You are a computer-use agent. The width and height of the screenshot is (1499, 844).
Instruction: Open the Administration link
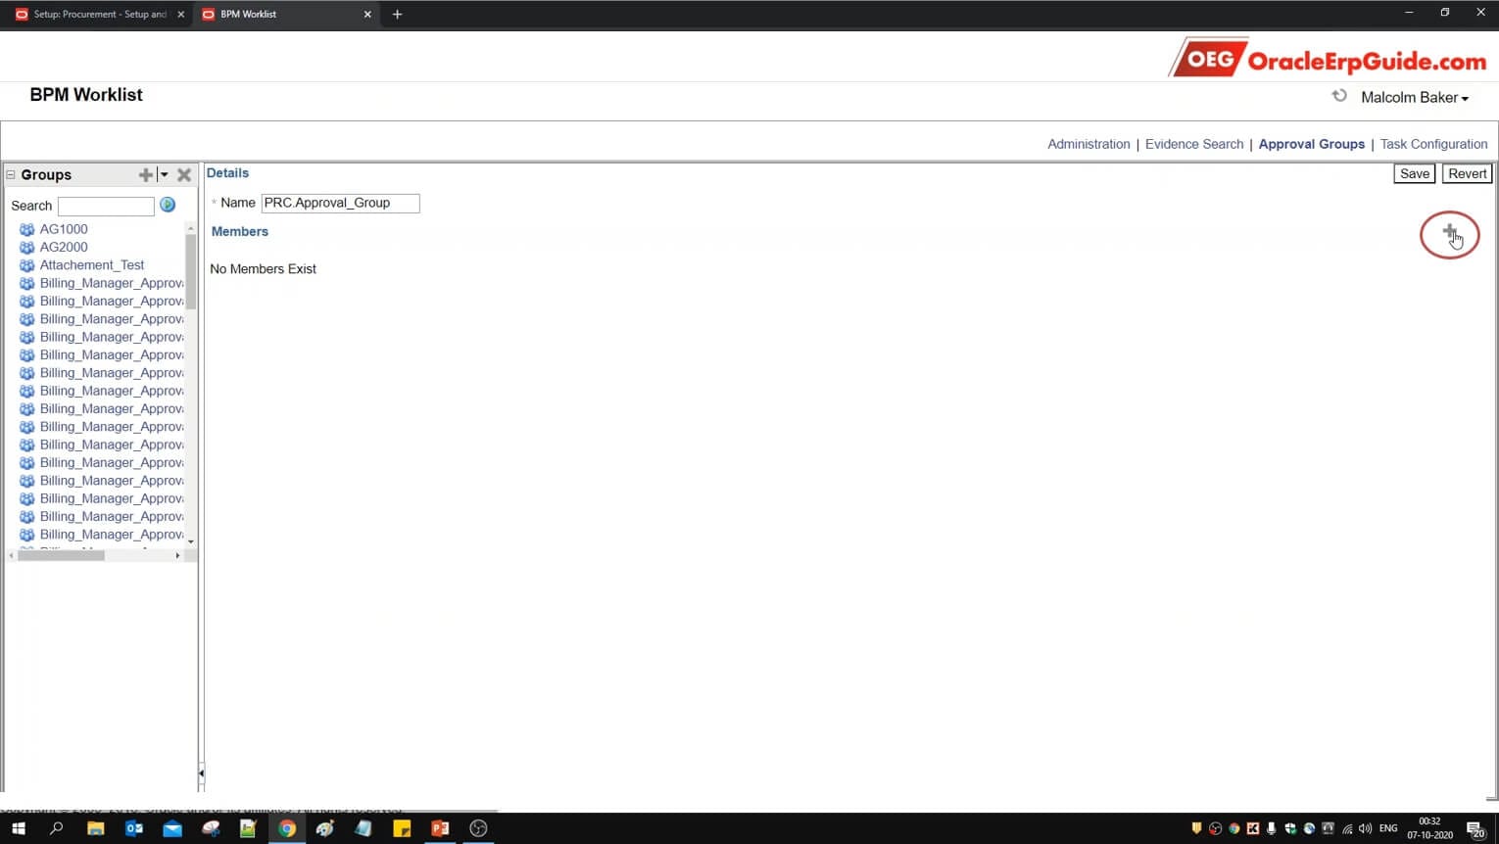[1088, 144]
